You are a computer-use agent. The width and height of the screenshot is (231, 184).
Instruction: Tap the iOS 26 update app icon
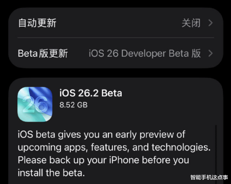(35, 104)
